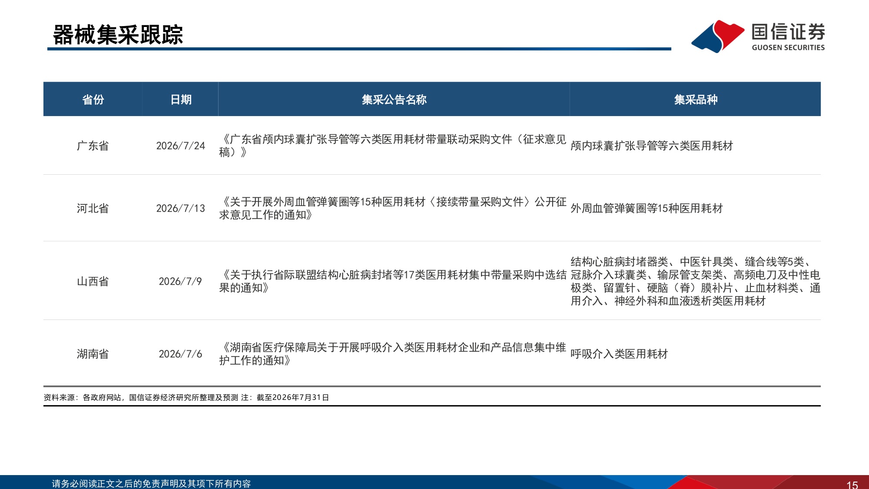Image resolution: width=869 pixels, height=489 pixels.
Task: Click the 集采品种 column header
Action: click(696, 100)
